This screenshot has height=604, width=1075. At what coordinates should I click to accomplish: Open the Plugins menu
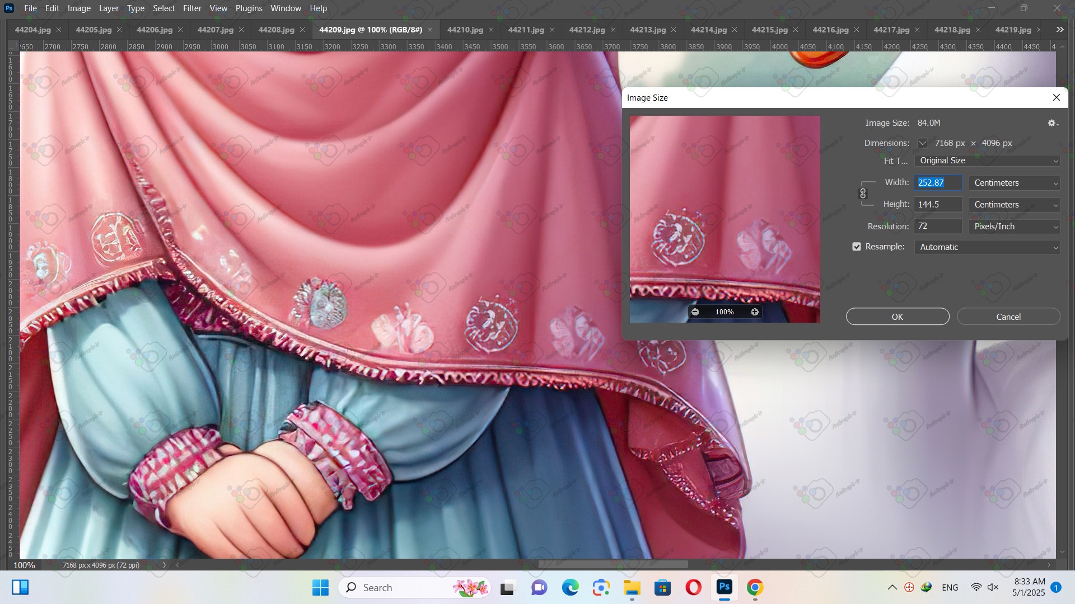tap(249, 8)
